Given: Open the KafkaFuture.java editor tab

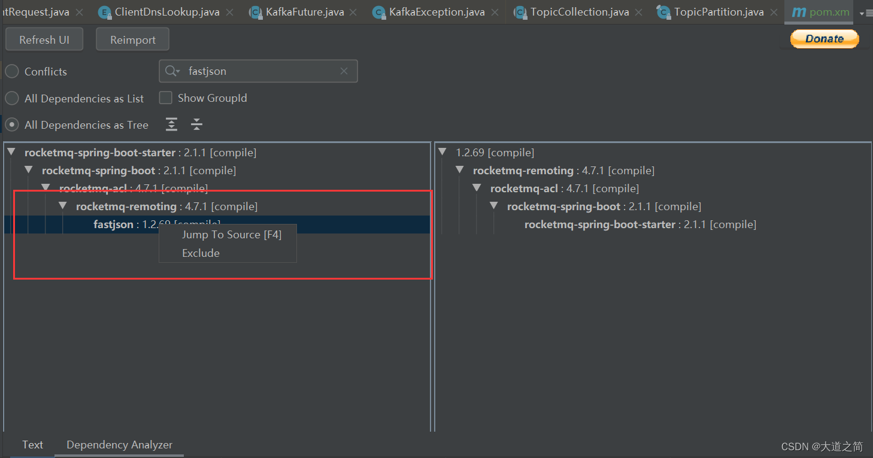Looking at the screenshot, I should click(x=305, y=12).
